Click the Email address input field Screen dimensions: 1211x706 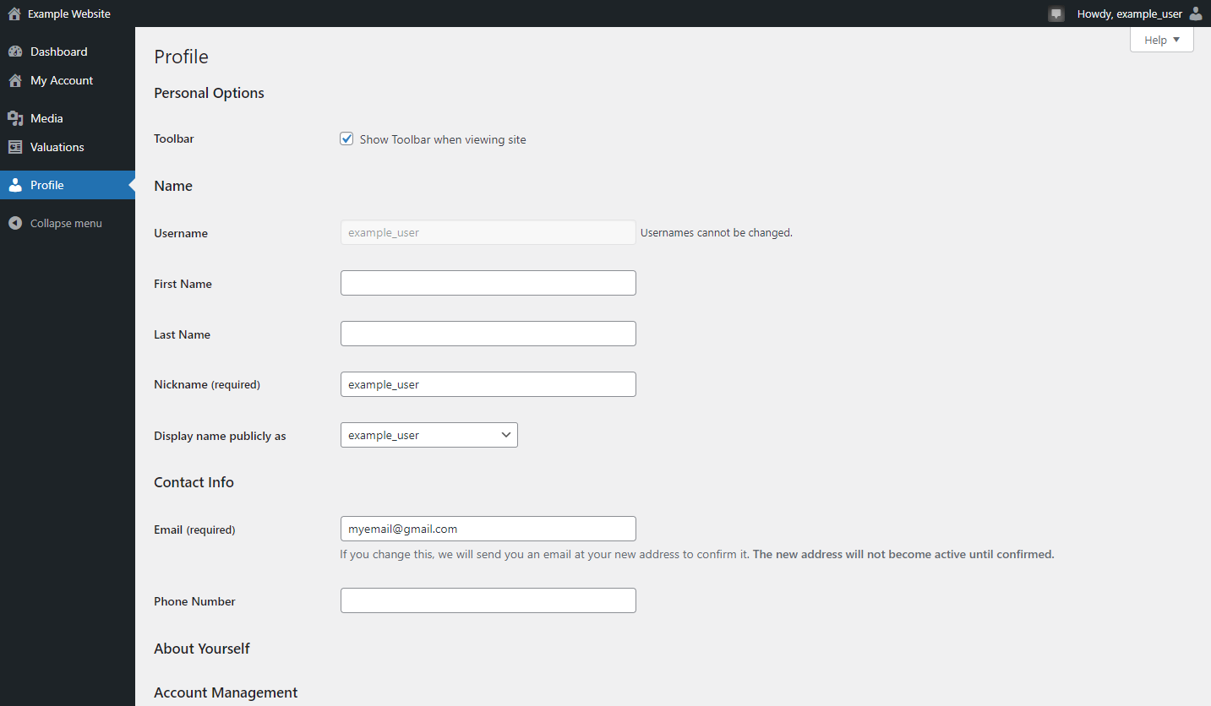coord(488,529)
